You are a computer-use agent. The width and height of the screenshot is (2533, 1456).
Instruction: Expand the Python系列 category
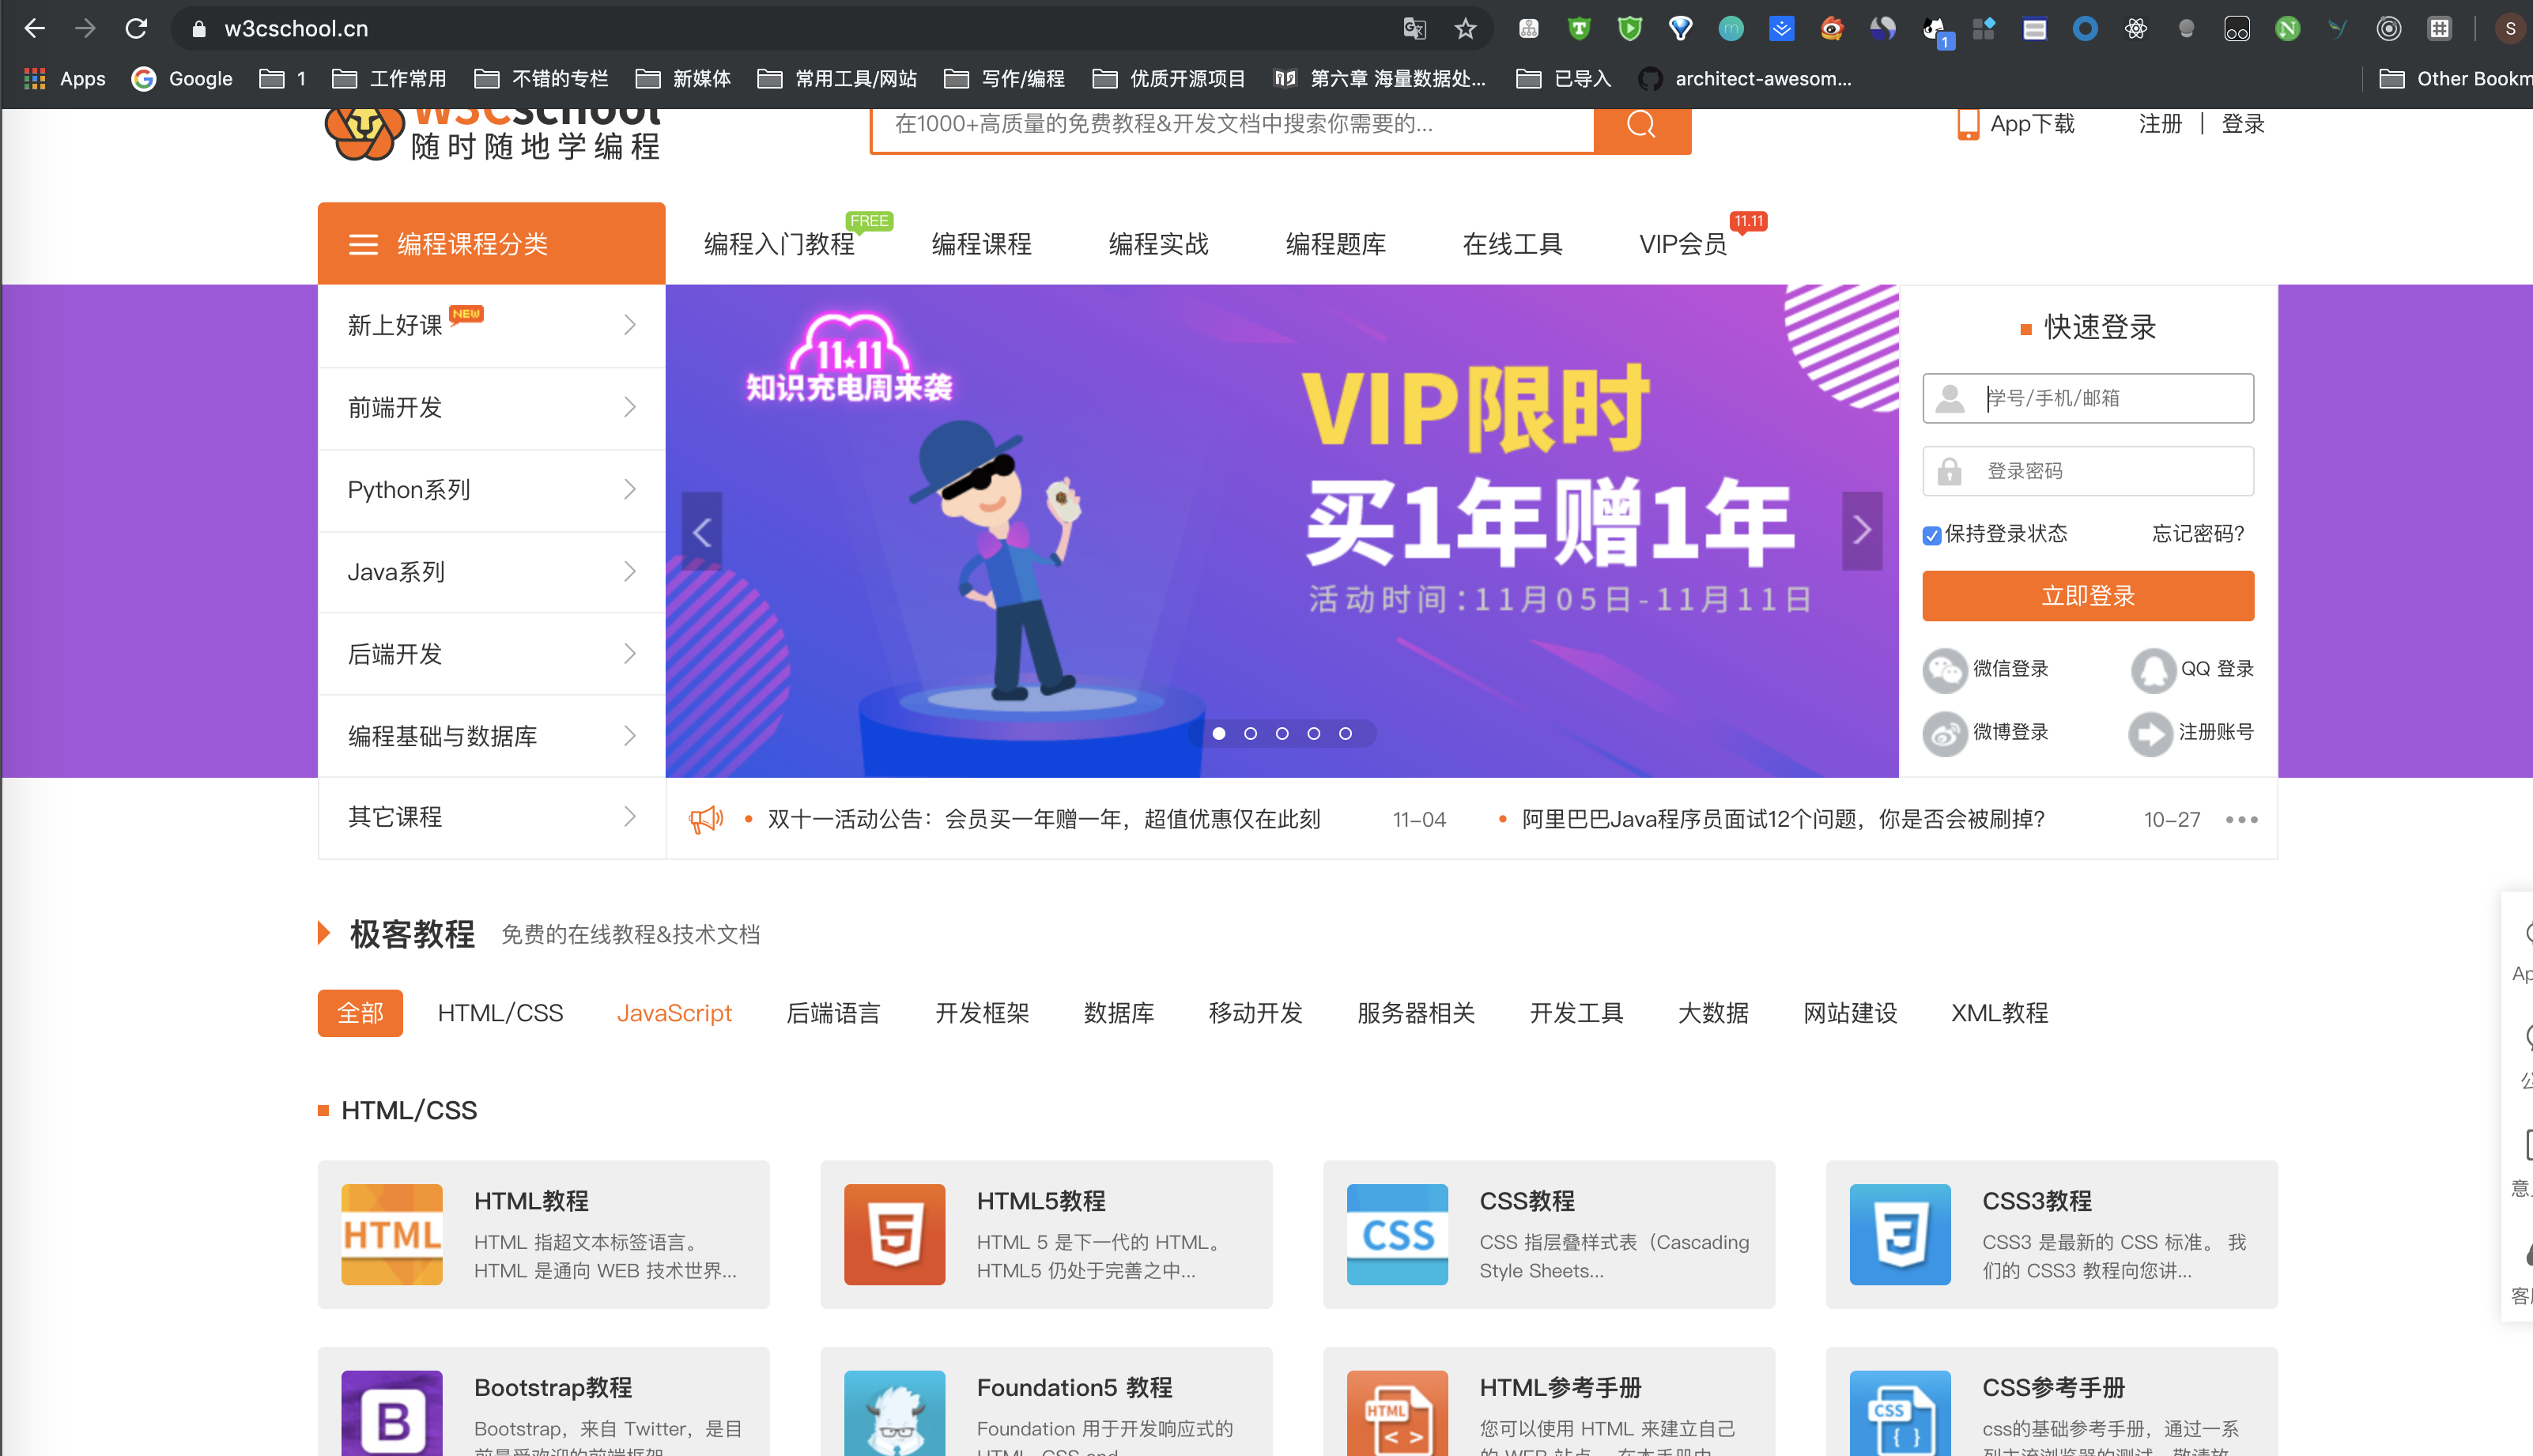point(491,490)
